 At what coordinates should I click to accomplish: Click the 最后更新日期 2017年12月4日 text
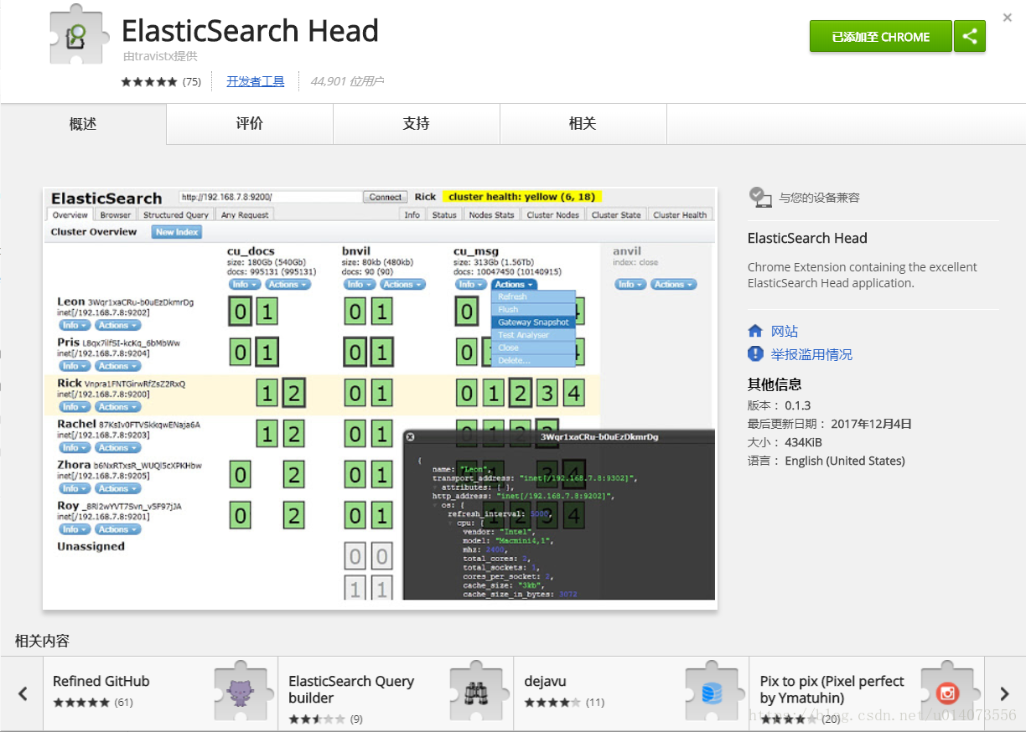pyautogui.click(x=830, y=424)
